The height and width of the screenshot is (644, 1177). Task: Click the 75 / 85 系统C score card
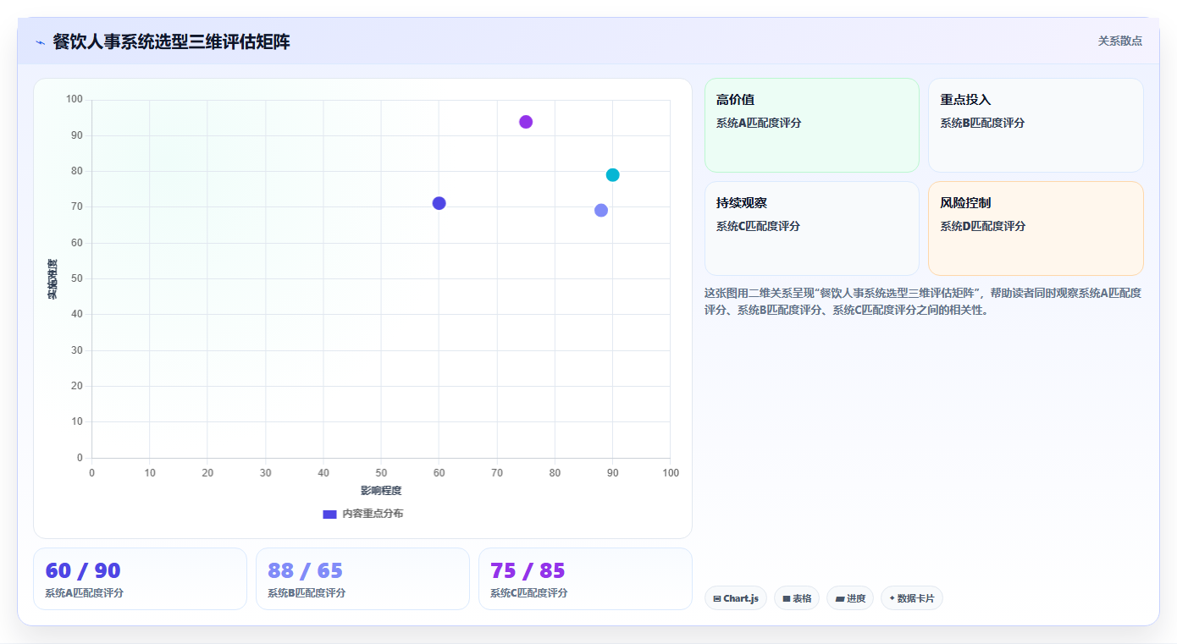coord(585,579)
